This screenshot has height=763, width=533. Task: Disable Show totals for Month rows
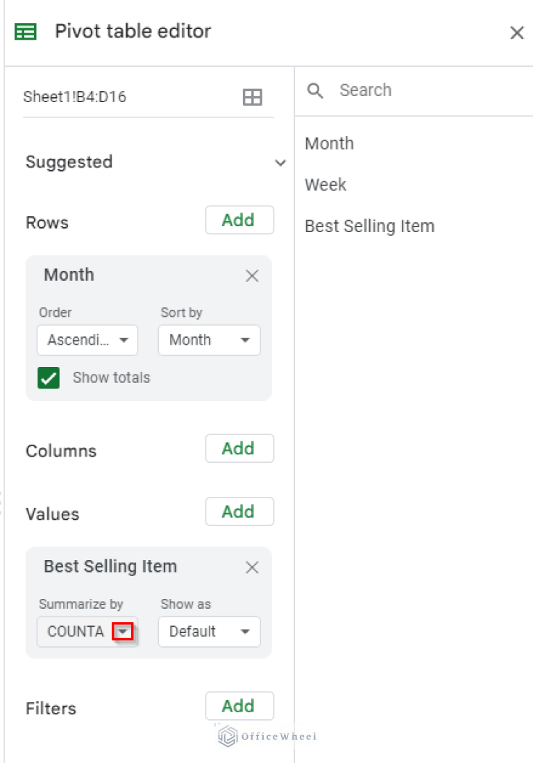point(49,377)
